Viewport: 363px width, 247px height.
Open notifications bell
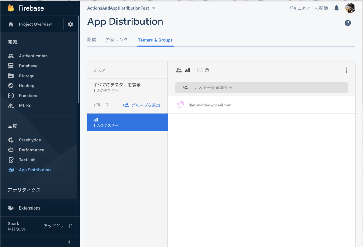(336, 8)
